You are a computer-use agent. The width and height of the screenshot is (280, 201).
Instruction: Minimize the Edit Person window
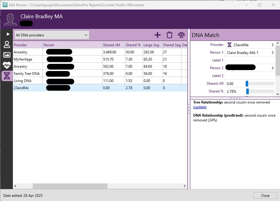click(x=246, y=5)
